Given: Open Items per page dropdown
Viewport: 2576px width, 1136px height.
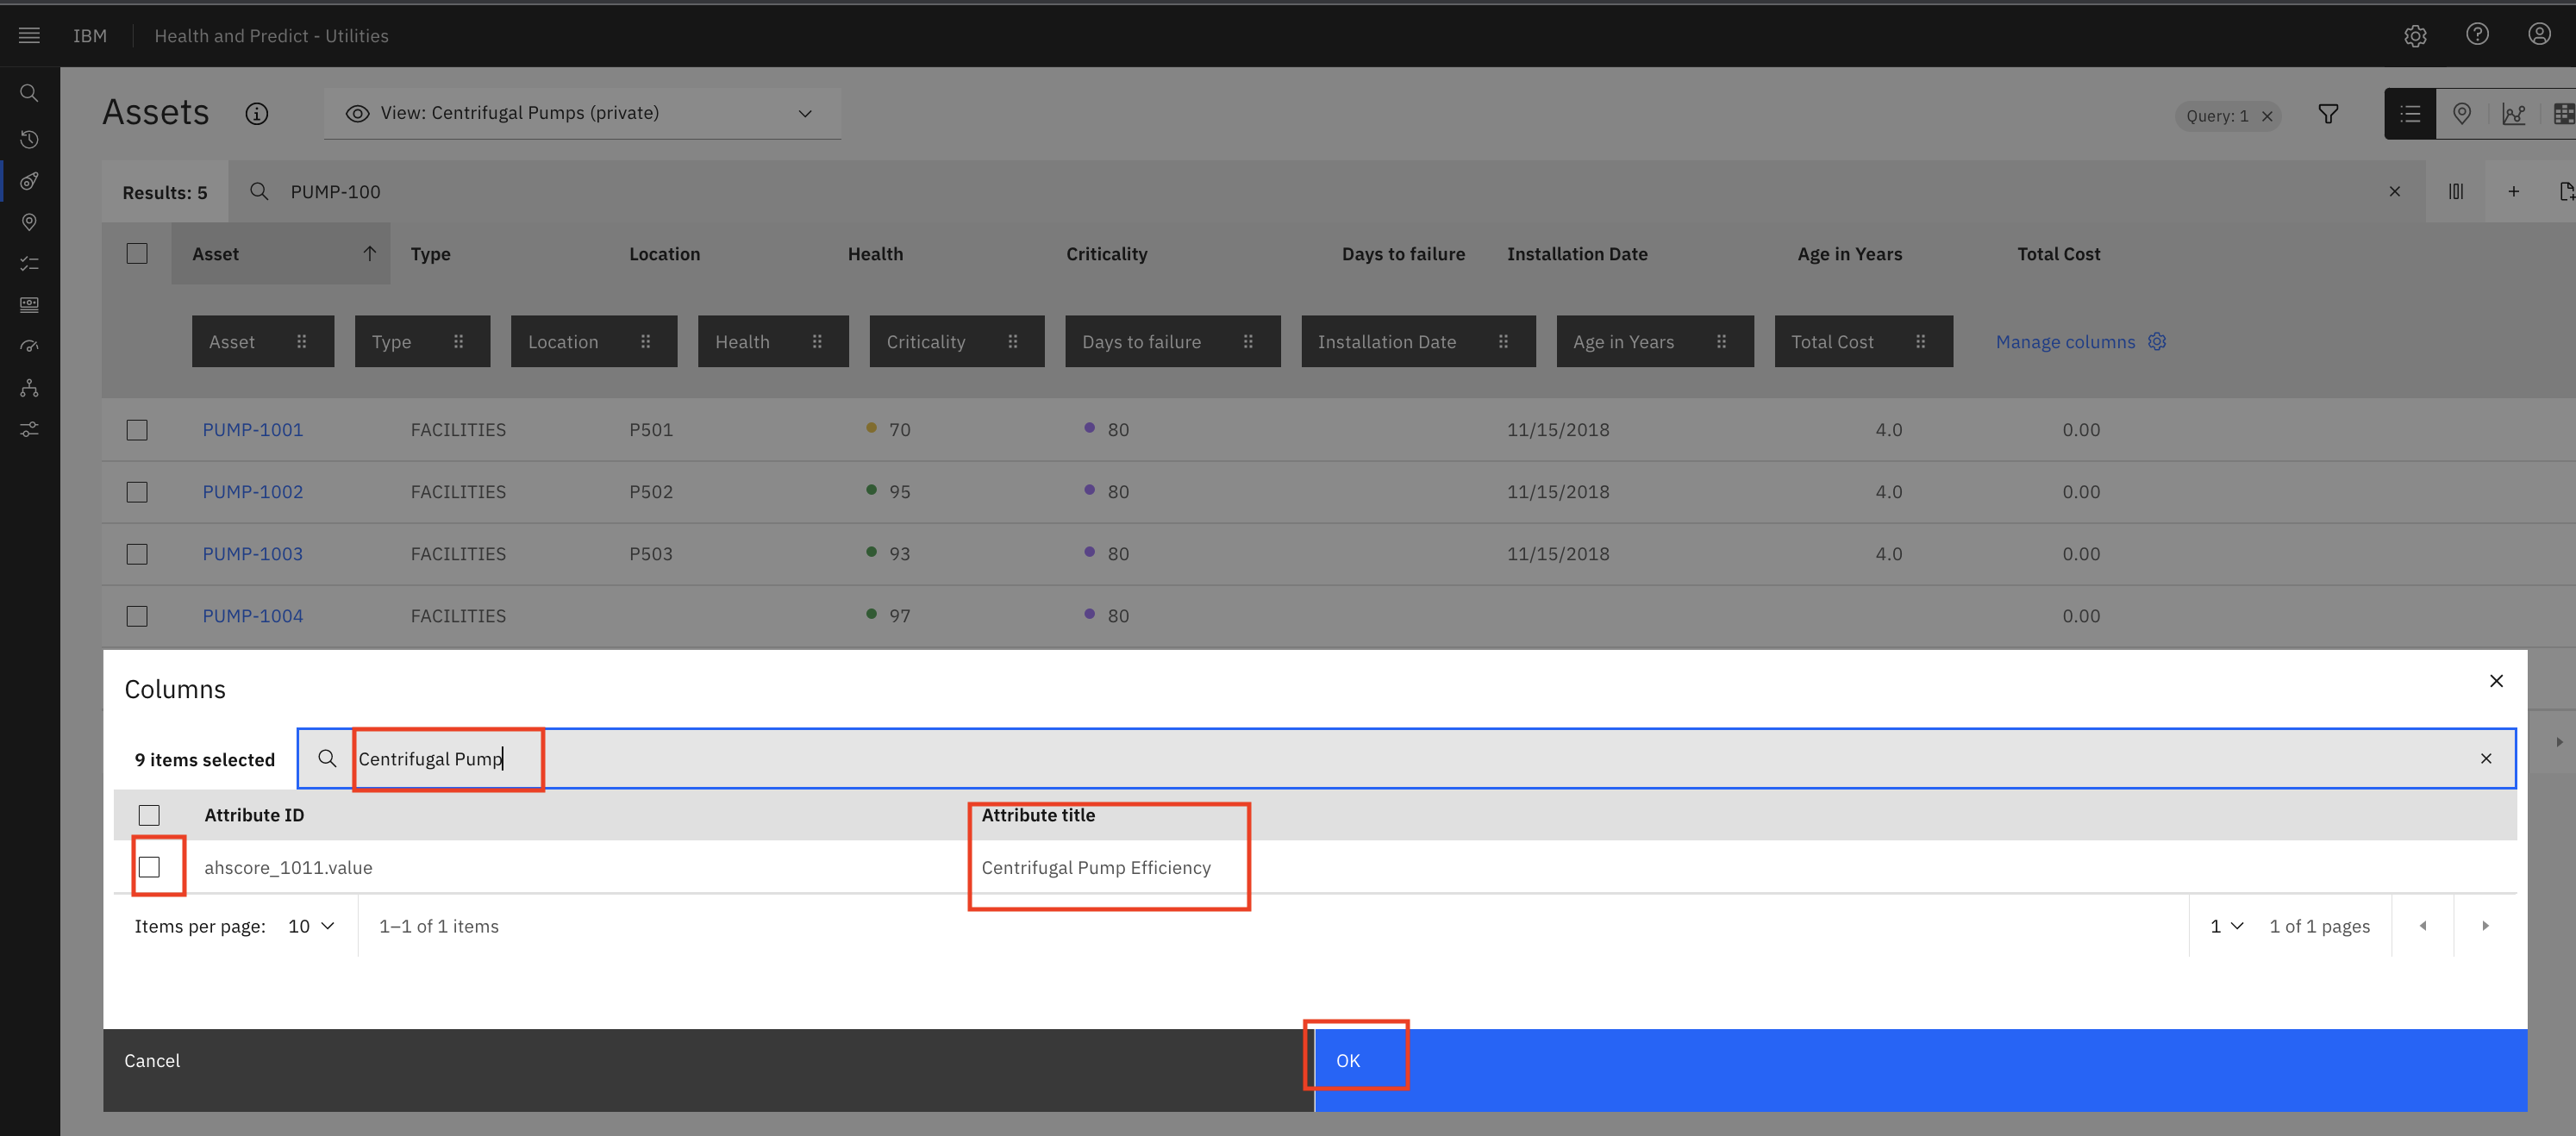Looking at the screenshot, I should [x=311, y=926].
